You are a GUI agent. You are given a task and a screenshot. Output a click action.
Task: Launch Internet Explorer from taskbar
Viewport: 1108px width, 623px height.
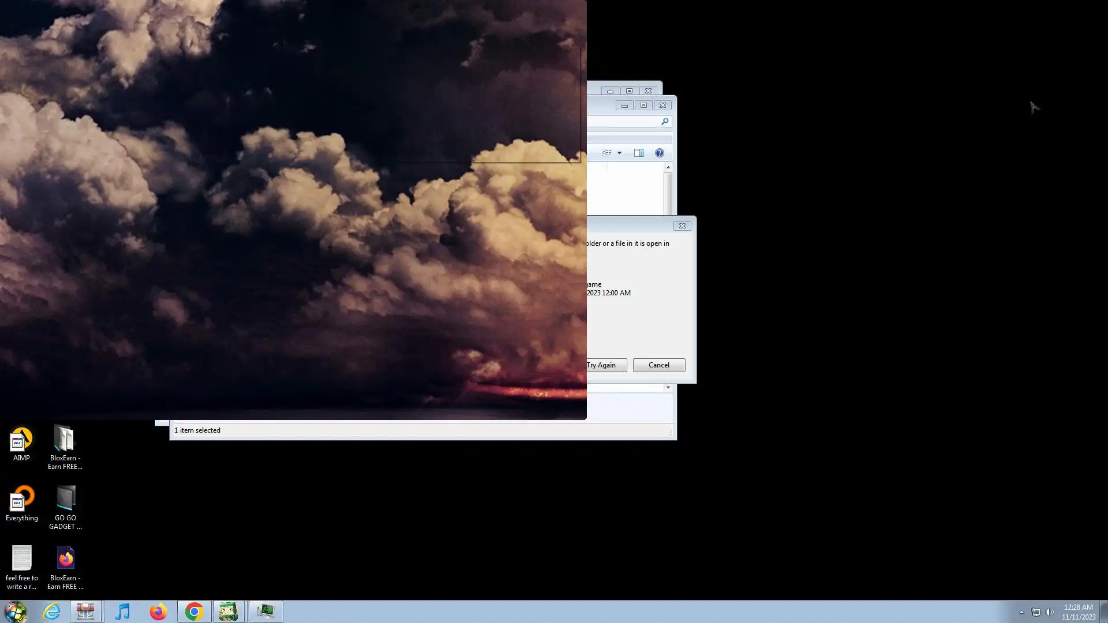coord(52,611)
